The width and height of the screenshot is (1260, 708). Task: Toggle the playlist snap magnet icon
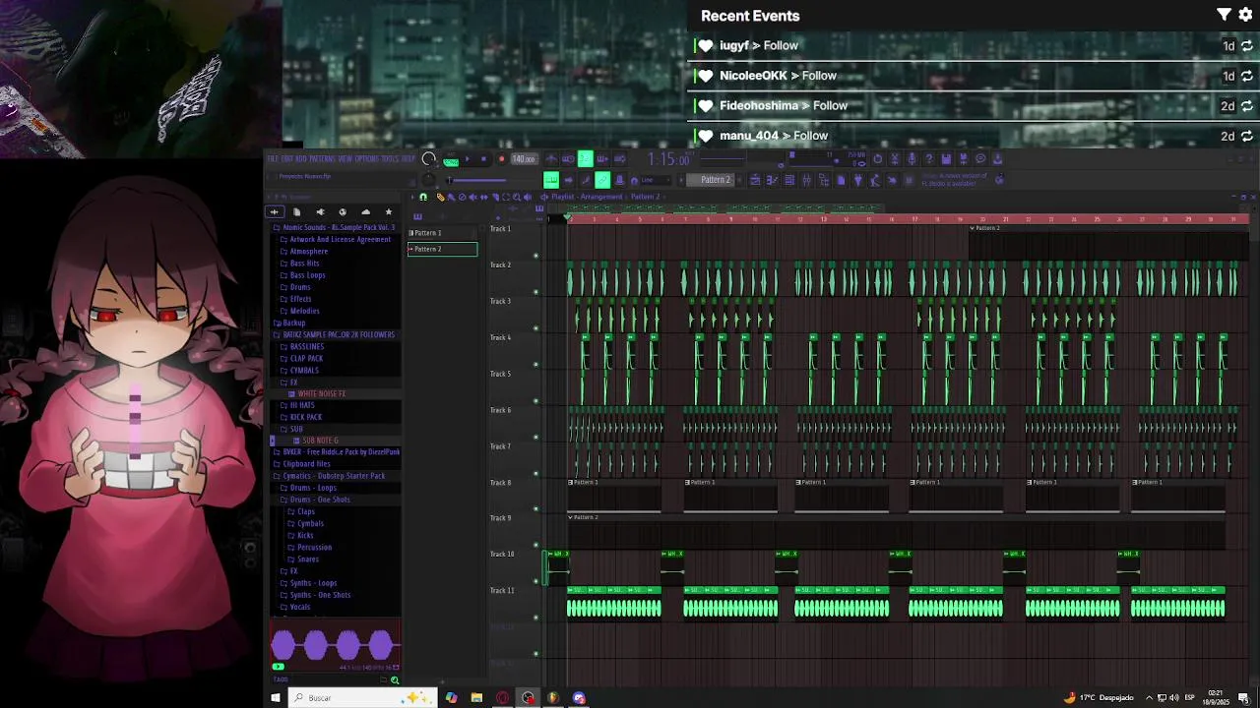coord(423,197)
